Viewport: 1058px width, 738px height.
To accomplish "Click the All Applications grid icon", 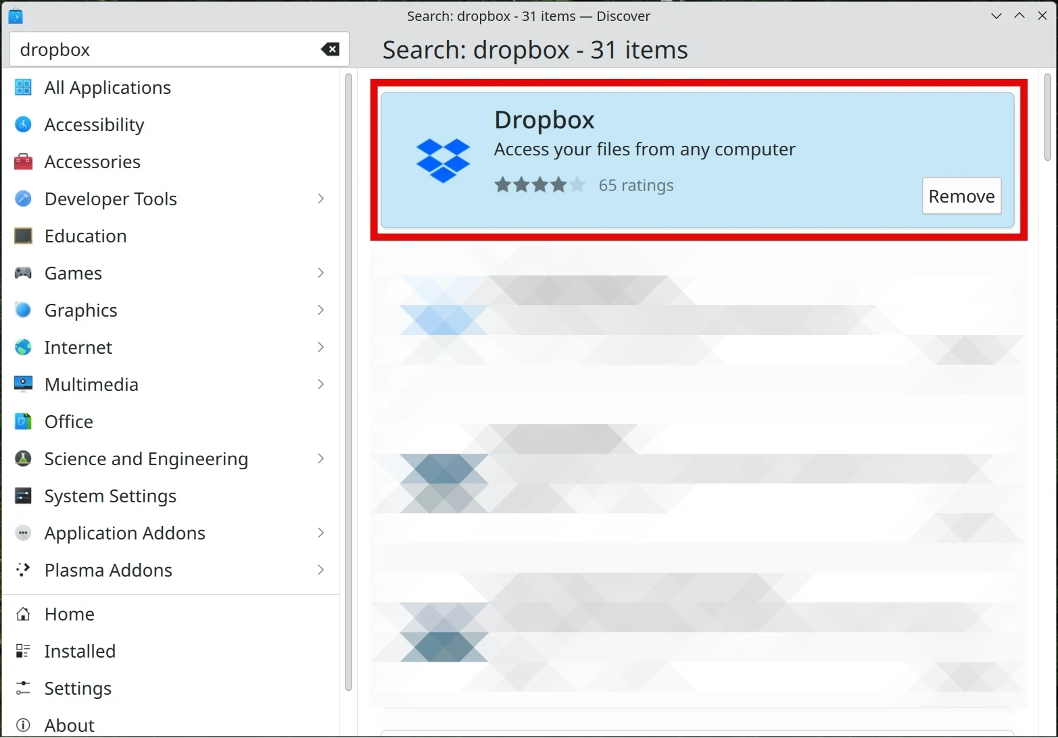I will point(23,87).
